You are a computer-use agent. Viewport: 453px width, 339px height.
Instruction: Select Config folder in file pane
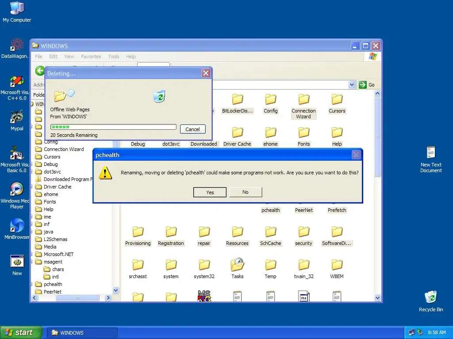(270, 104)
